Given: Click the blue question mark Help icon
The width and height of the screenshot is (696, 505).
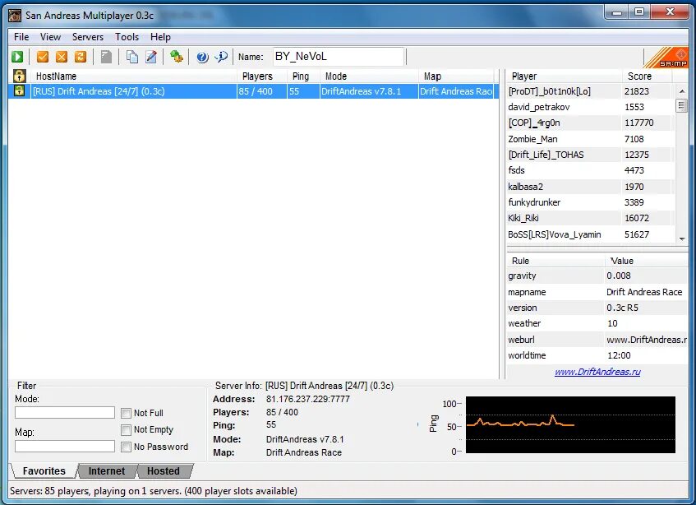Looking at the screenshot, I should pyautogui.click(x=202, y=57).
